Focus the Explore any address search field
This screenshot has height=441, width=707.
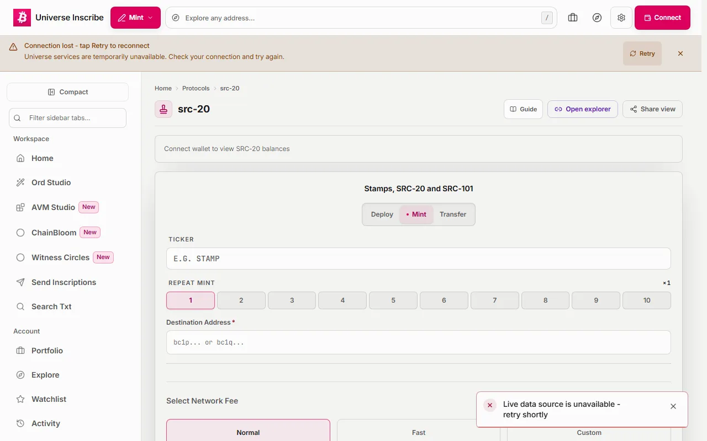361,18
